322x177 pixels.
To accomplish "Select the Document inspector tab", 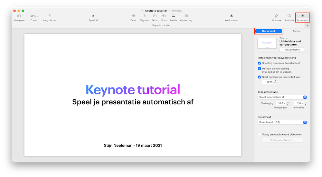I will (269, 31).
